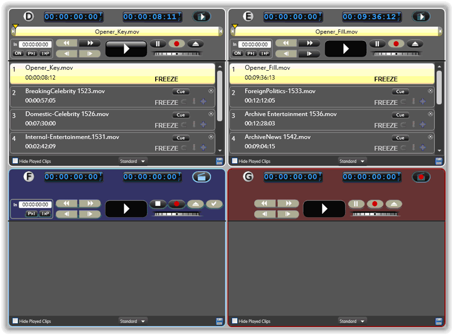Toggle the ON button in channel D
Screen dimensions: 453x335
[18, 53]
